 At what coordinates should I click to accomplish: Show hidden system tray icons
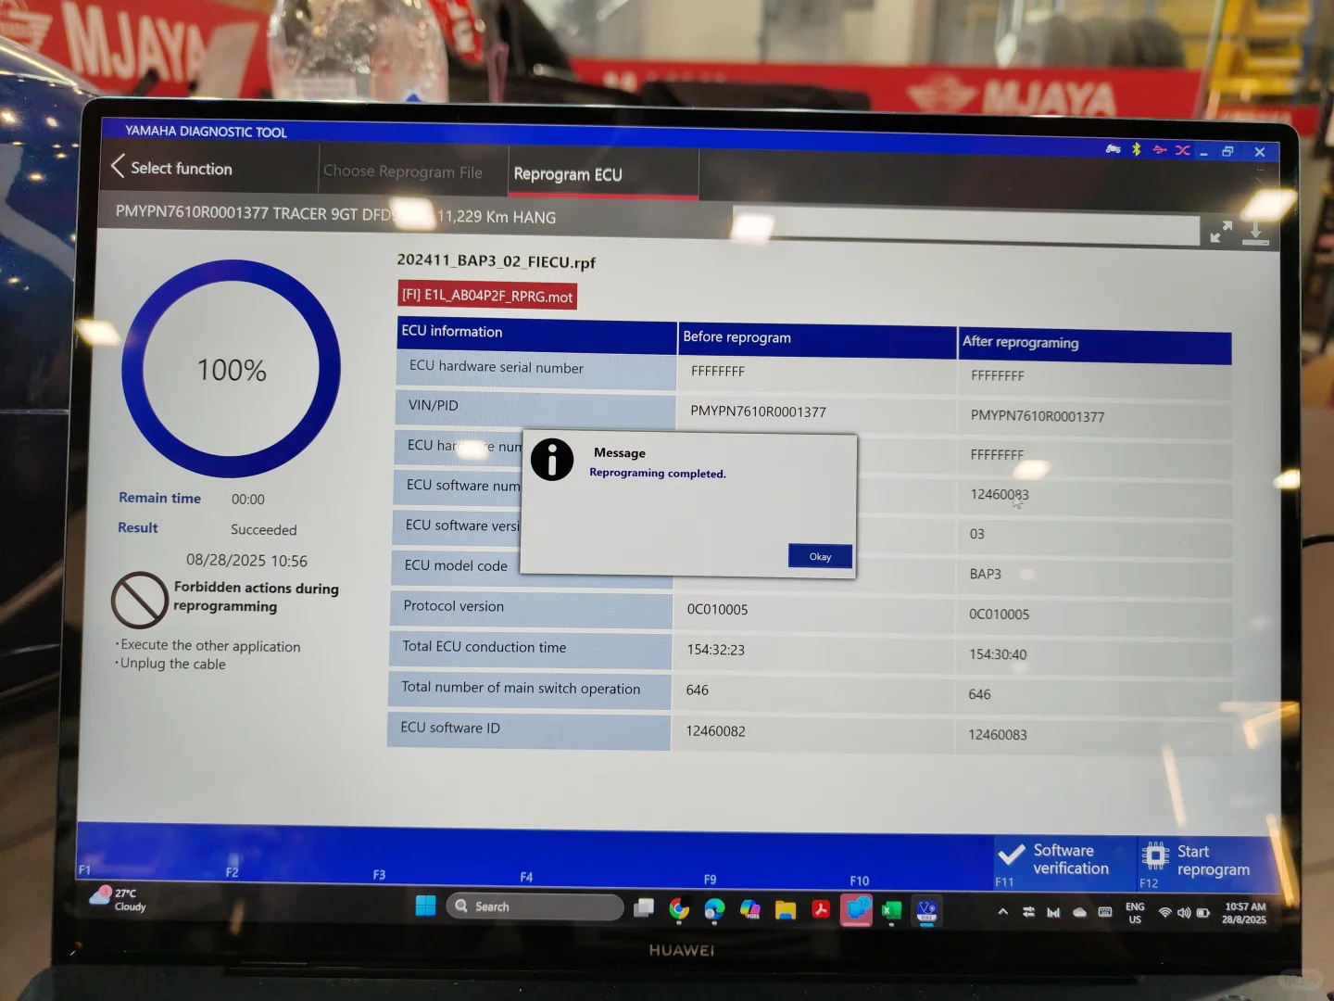click(1002, 912)
